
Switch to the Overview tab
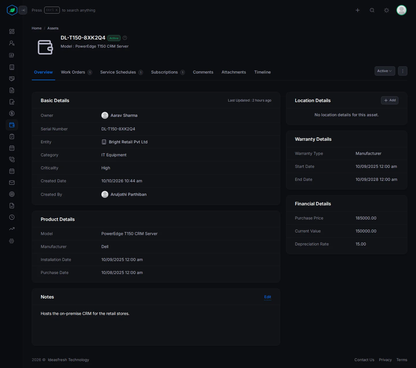coord(43,72)
